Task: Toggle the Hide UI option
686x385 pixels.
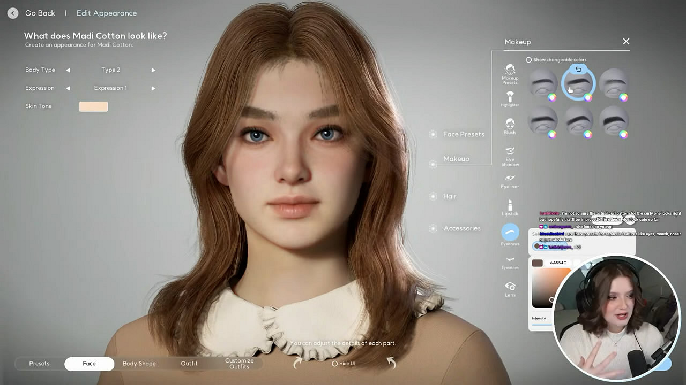Action: [334, 364]
